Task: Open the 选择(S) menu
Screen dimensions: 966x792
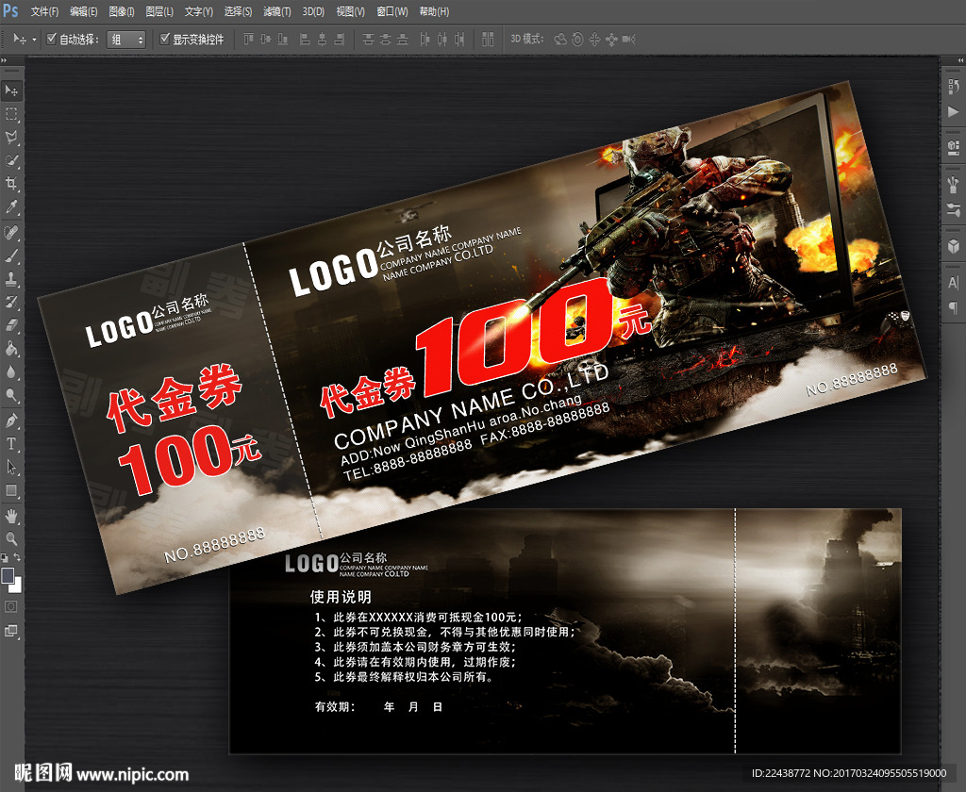Action: coord(238,11)
